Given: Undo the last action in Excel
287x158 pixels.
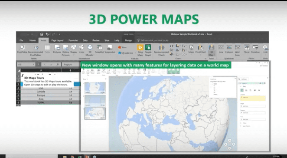Looking at the screenshot, I should [x=47, y=34].
